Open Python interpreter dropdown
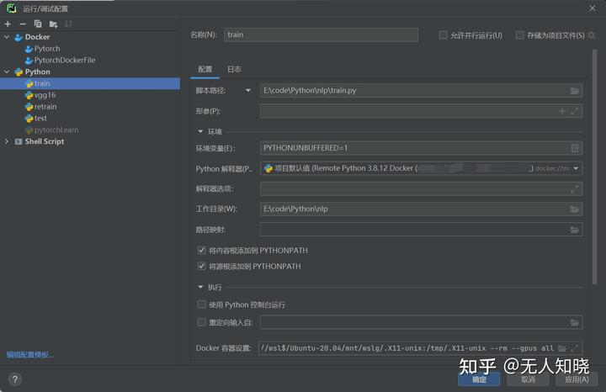 [576, 168]
